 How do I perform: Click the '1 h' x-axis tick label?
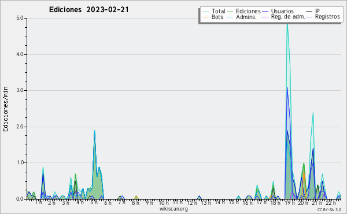point(39,202)
